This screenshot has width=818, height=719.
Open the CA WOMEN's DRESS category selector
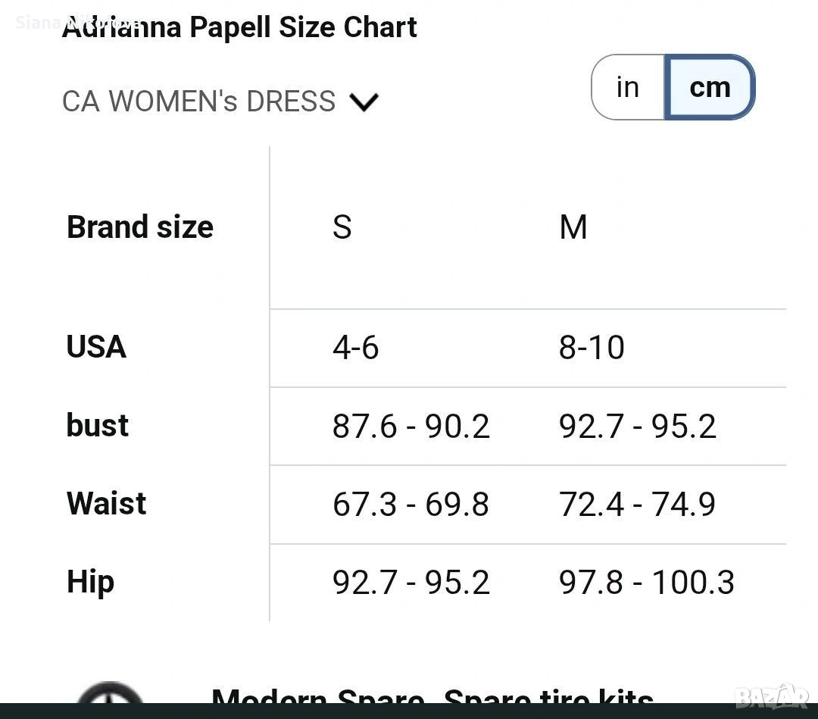pyautogui.click(x=198, y=102)
